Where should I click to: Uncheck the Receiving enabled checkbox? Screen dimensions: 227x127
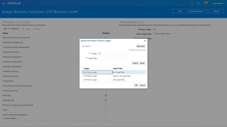click(x=106, y=95)
